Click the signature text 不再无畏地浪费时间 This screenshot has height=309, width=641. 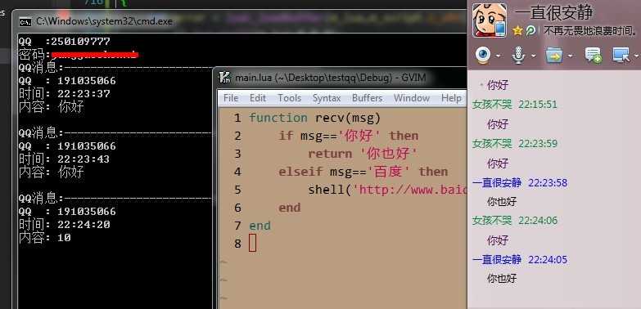coord(591,30)
